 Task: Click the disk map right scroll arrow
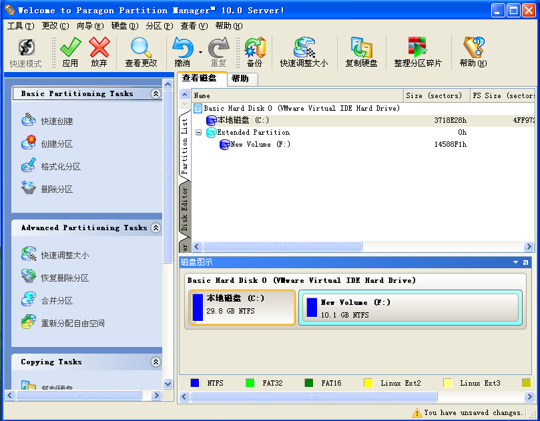(x=529, y=396)
